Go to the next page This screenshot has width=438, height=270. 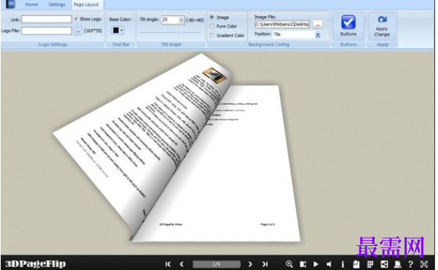point(250,264)
